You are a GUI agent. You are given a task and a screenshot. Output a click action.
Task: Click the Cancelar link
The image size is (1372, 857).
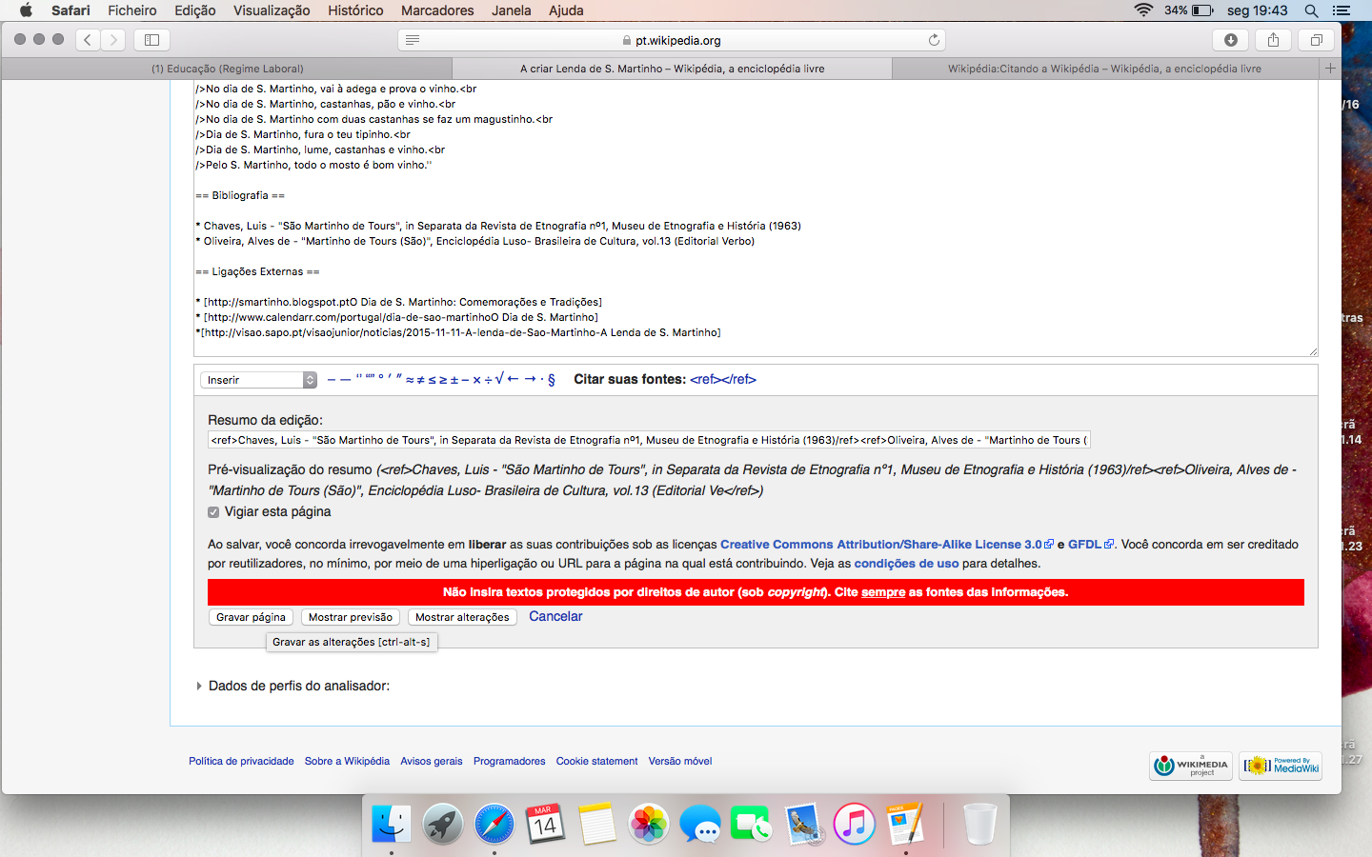(x=555, y=616)
